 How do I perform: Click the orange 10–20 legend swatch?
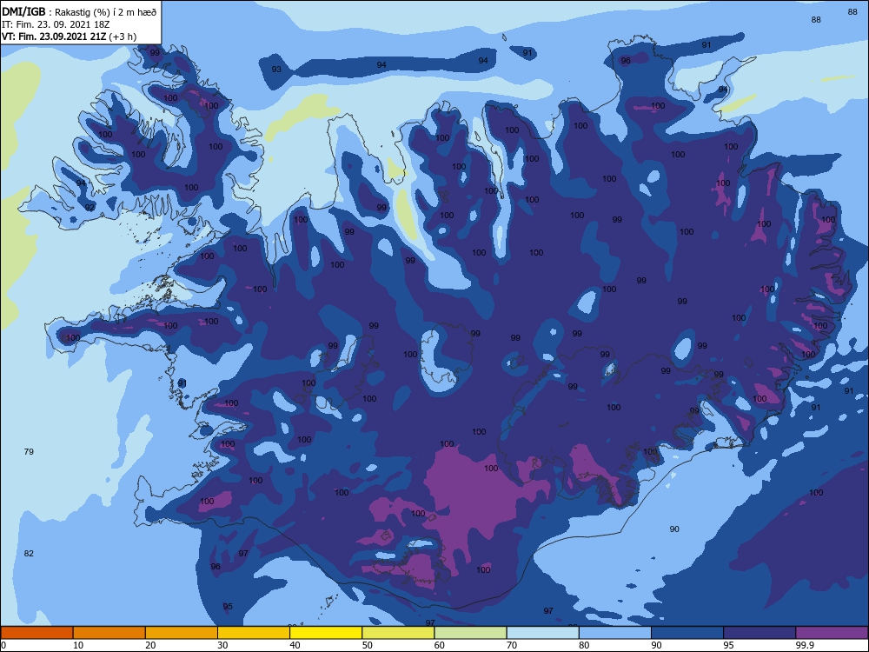[x=109, y=633]
